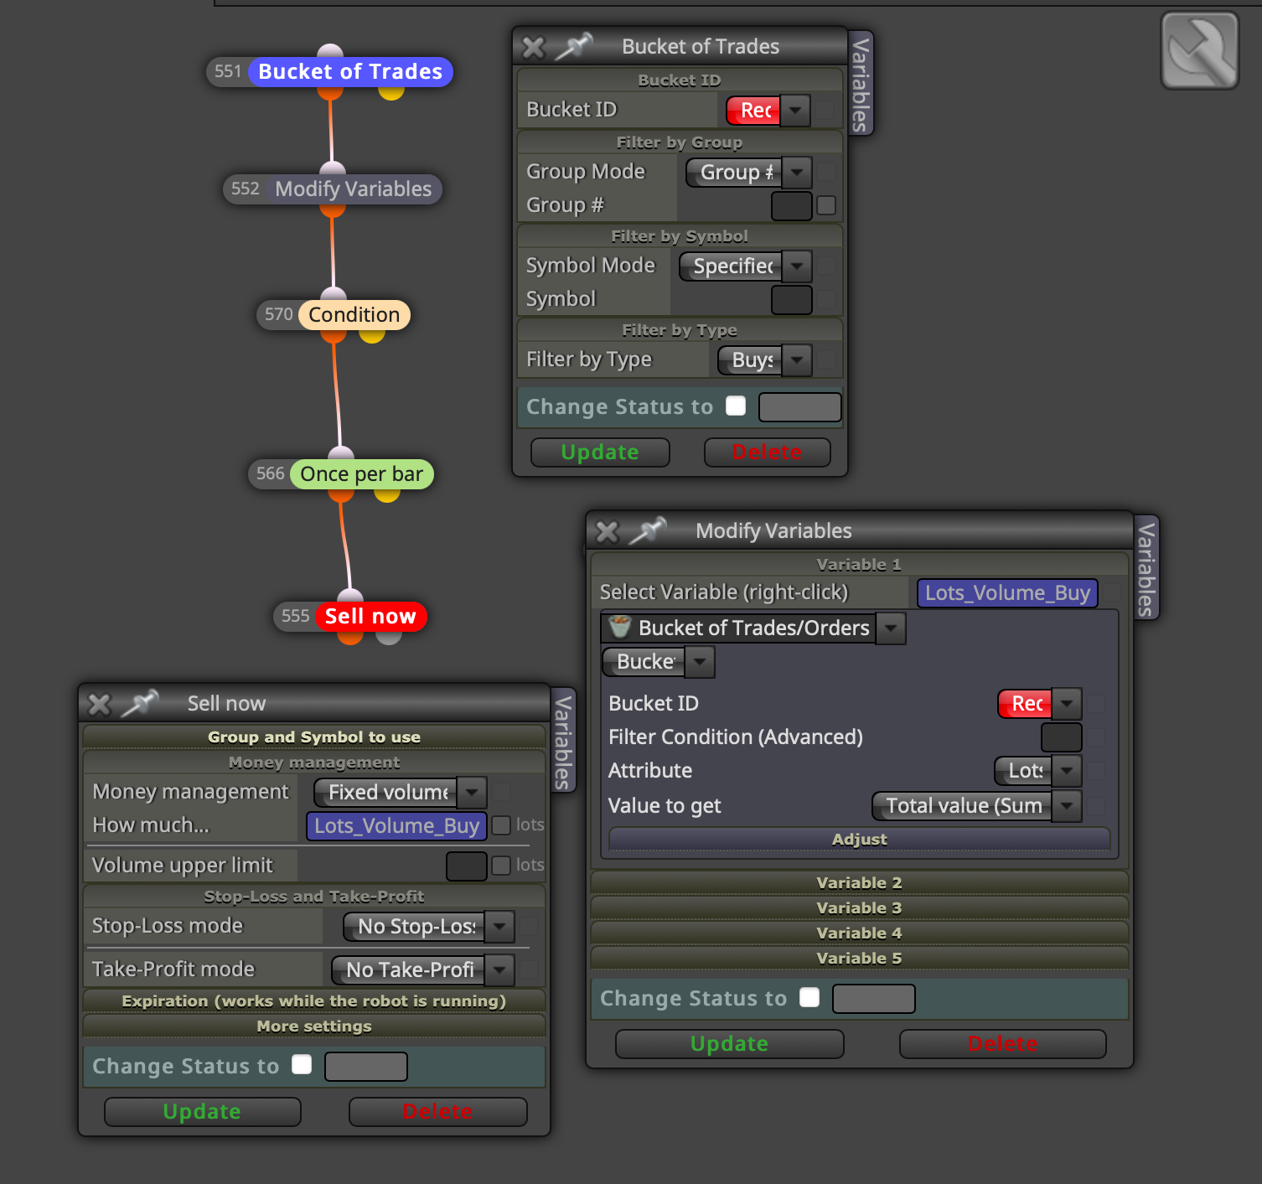Viewport: 1262px width, 1184px height.
Task: Close the Bucket of Trades panel
Action: (x=533, y=47)
